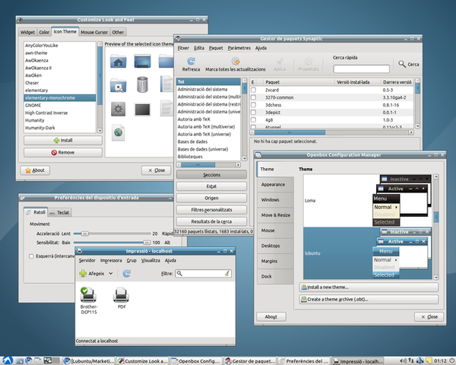Select the Brother-DCP115 printer icon
The width and height of the screenshot is (456, 365).
88,294
